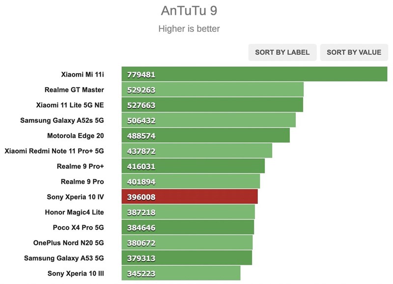Click the Sony Xperia 10 III label
This screenshot has width=393, height=284.
[x=76, y=273]
